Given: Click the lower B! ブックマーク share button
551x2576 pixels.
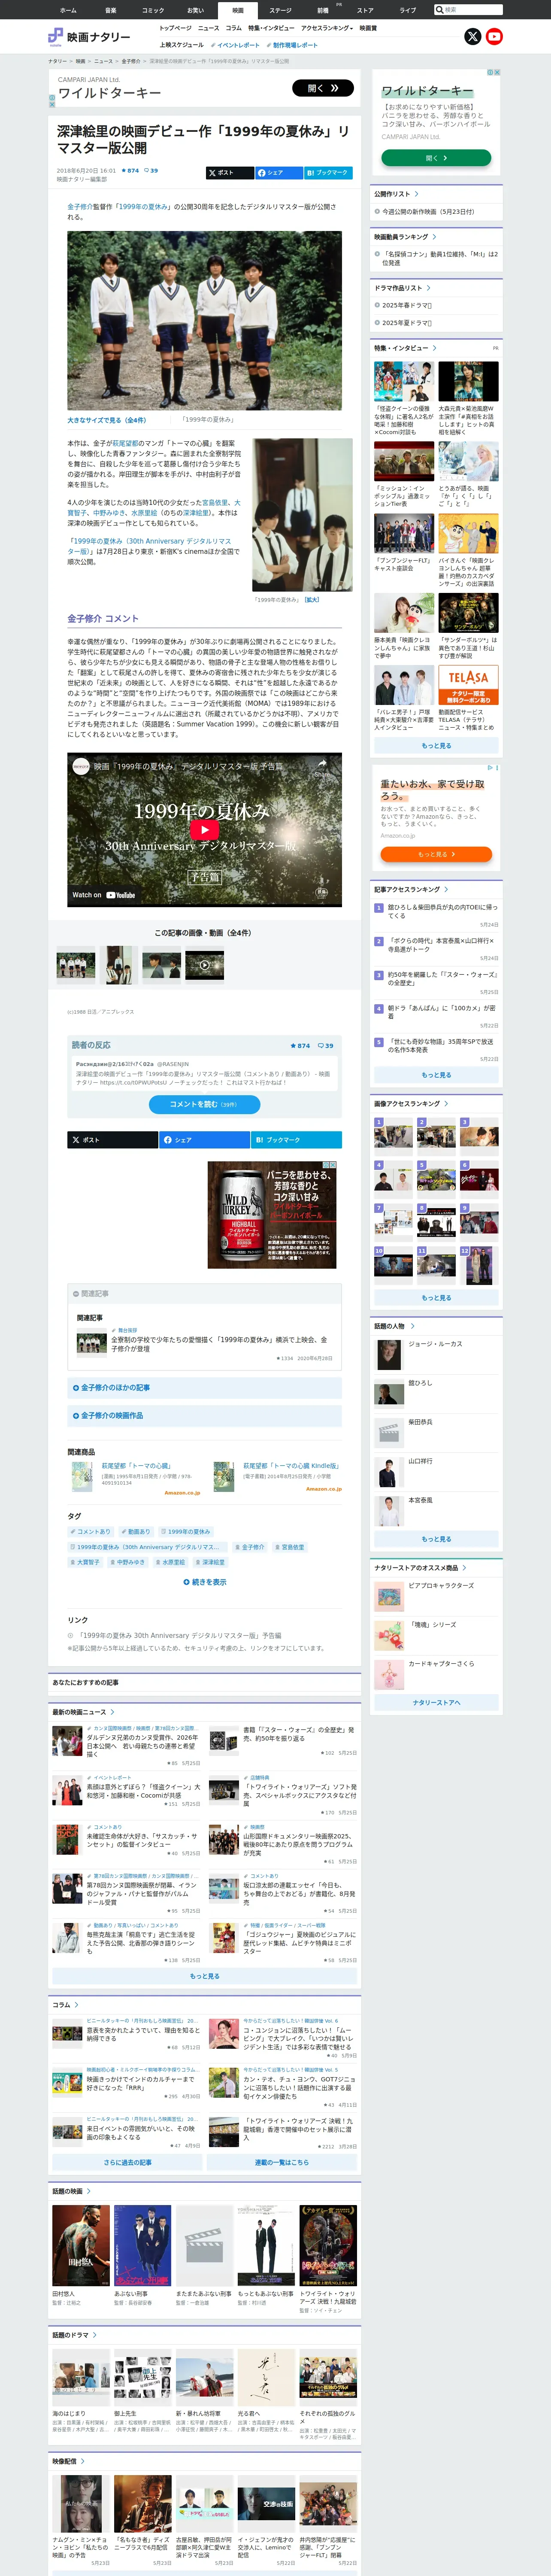Looking at the screenshot, I should pyautogui.click(x=296, y=1140).
